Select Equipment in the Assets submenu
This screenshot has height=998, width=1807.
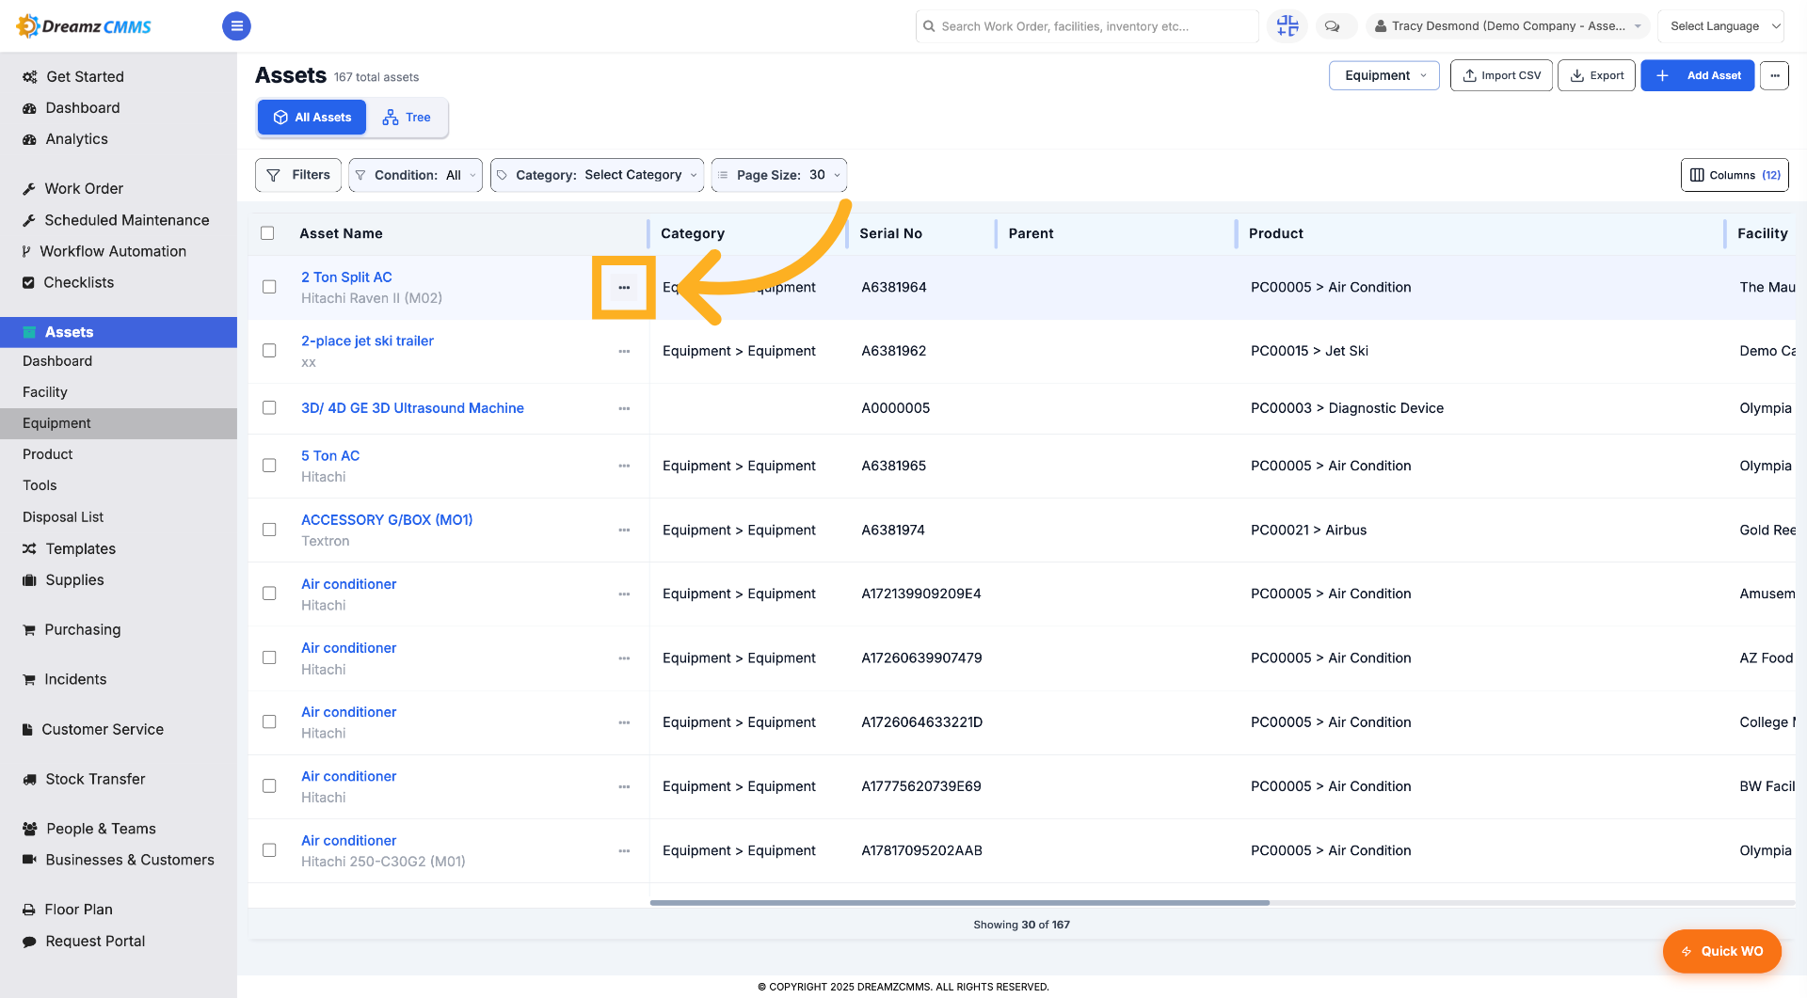(x=119, y=423)
